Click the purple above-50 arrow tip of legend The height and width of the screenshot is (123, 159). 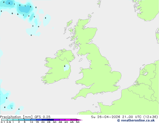79,120
